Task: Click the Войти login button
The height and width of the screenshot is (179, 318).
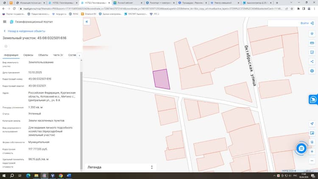Action: click(x=307, y=23)
